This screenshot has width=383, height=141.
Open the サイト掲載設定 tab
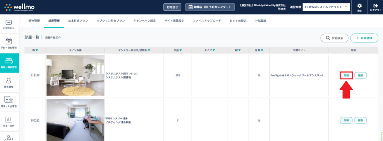[174, 21]
